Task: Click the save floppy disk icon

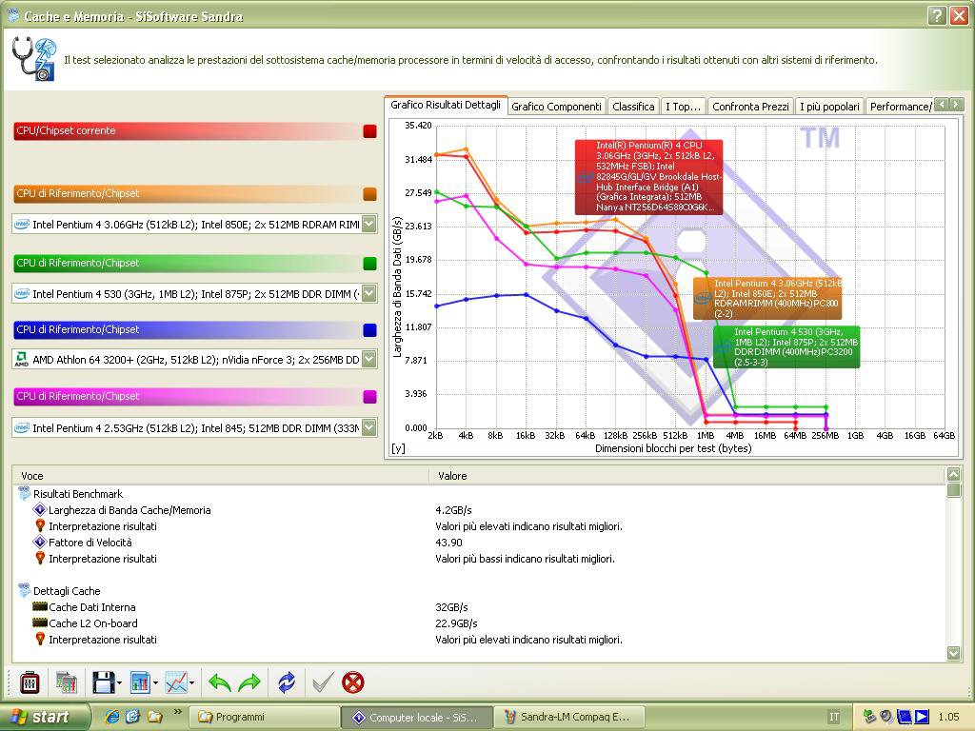Action: click(103, 682)
